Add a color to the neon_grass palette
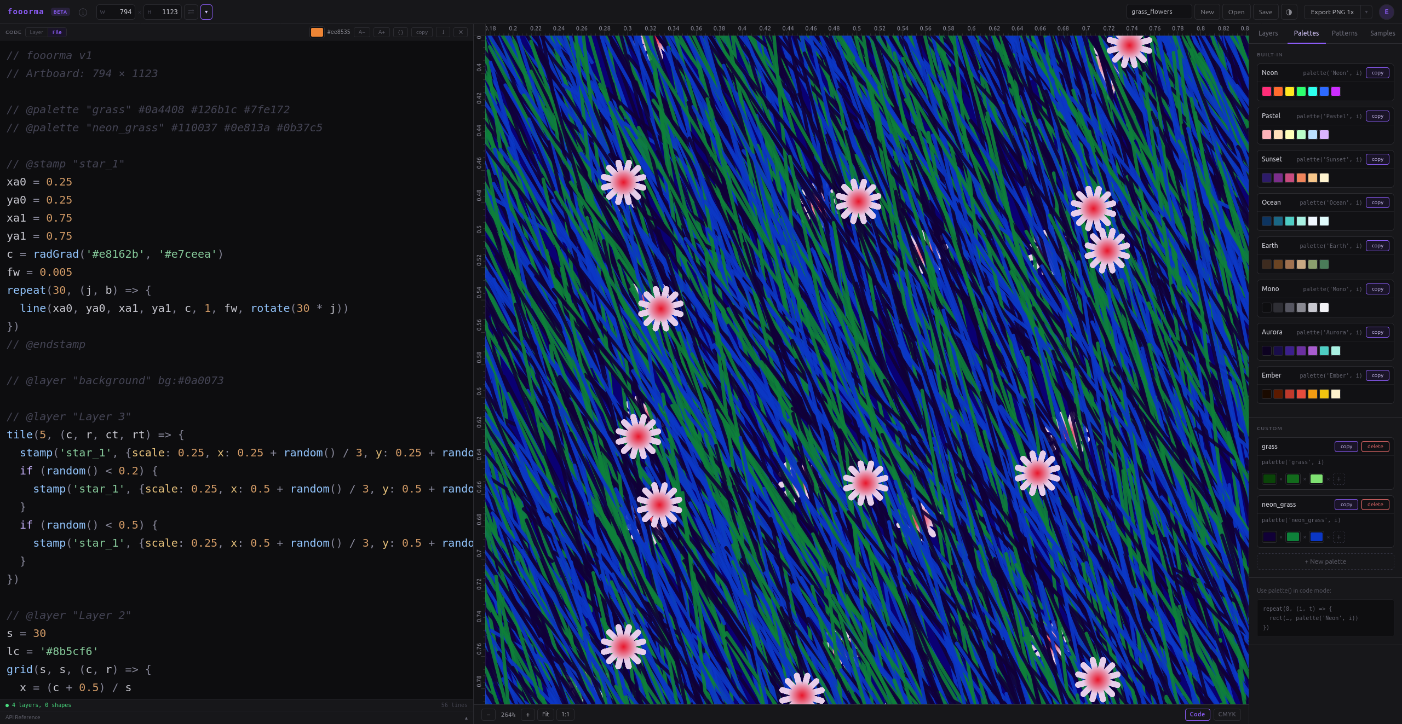Viewport: 1402px width, 724px height. click(x=1339, y=537)
